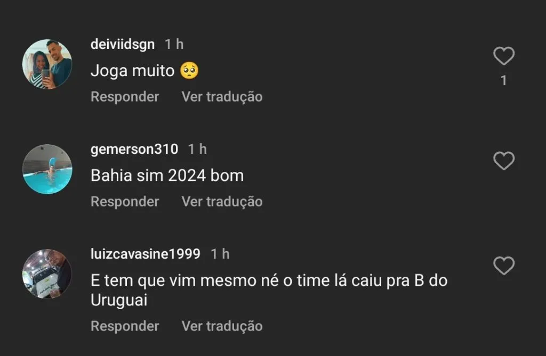Like the comment by deiviidsgn

[503, 56]
